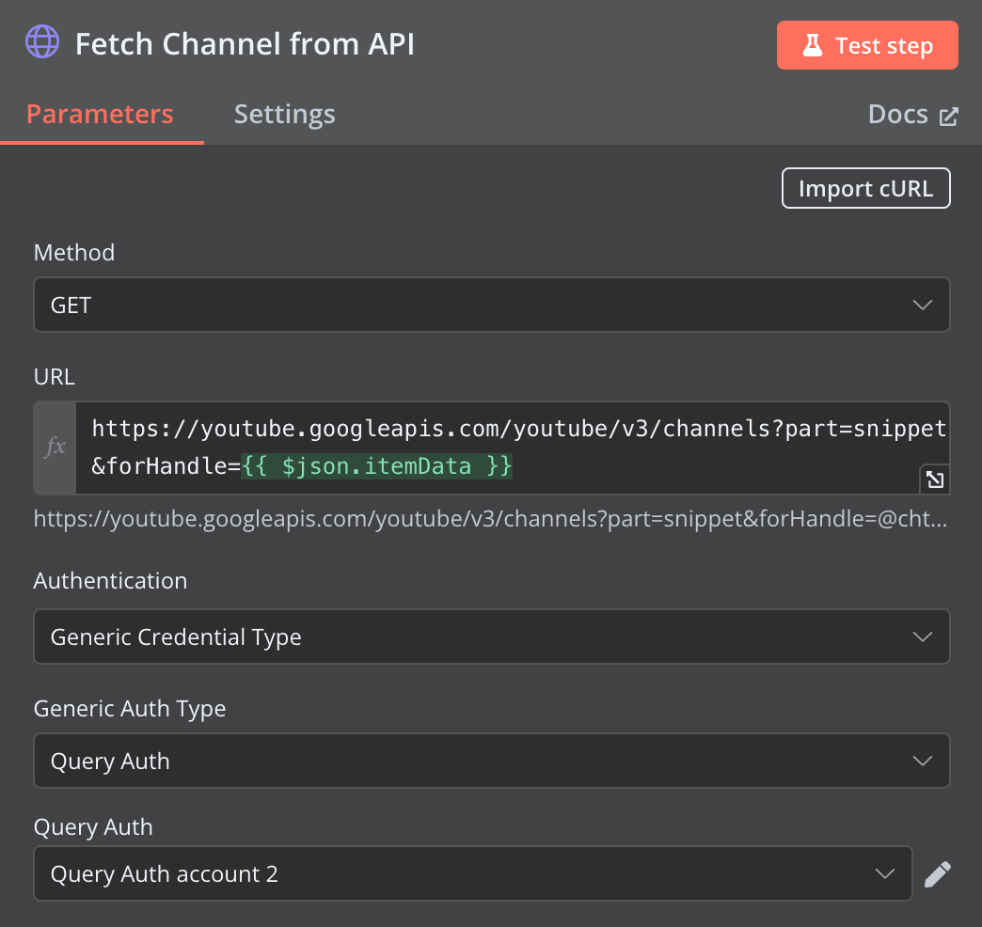Switch to the Parameters tab

point(100,115)
